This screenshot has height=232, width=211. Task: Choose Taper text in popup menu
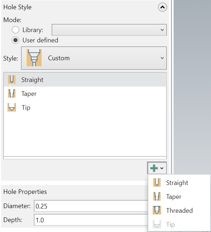(174, 197)
